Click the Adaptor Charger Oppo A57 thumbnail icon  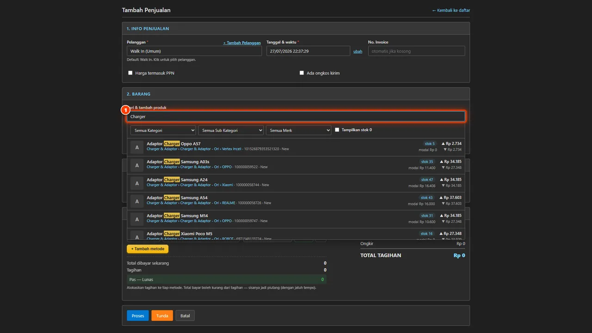(x=137, y=147)
